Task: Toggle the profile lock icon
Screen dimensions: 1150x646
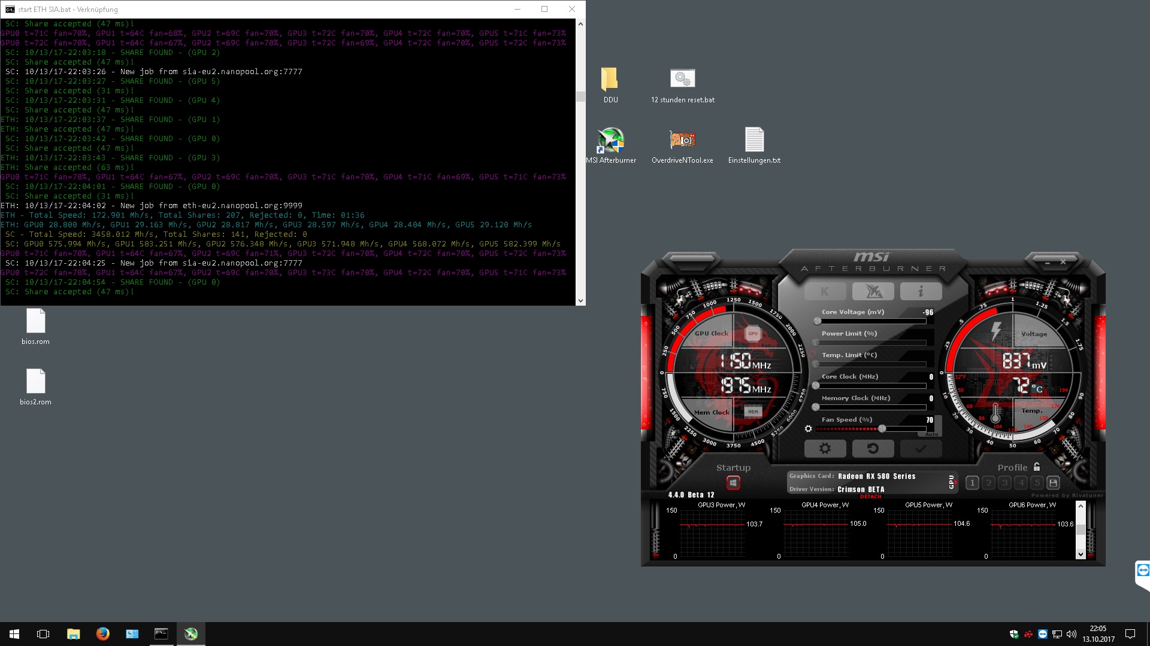Action: click(x=1037, y=467)
